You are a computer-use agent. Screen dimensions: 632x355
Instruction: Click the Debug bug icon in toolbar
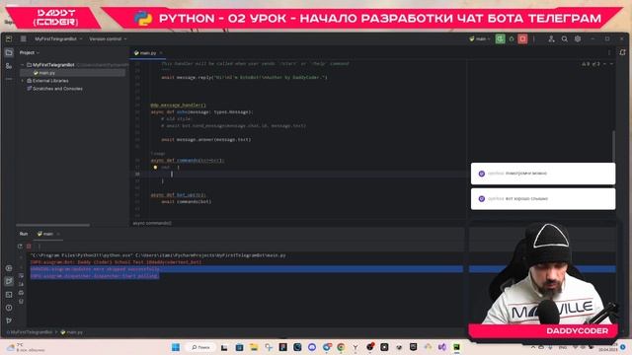click(x=512, y=39)
